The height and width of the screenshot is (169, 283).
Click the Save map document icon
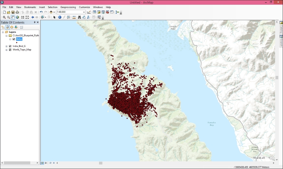coord(13,12)
